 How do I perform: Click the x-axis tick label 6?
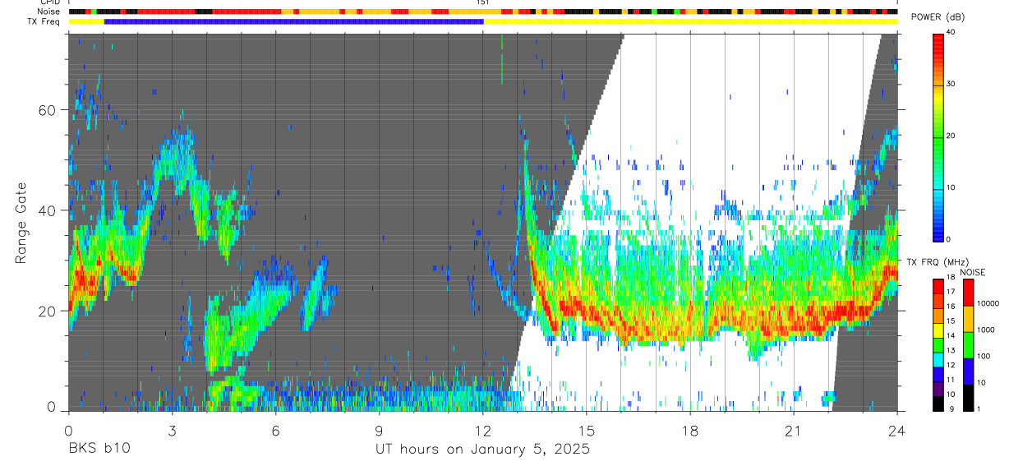(x=275, y=431)
